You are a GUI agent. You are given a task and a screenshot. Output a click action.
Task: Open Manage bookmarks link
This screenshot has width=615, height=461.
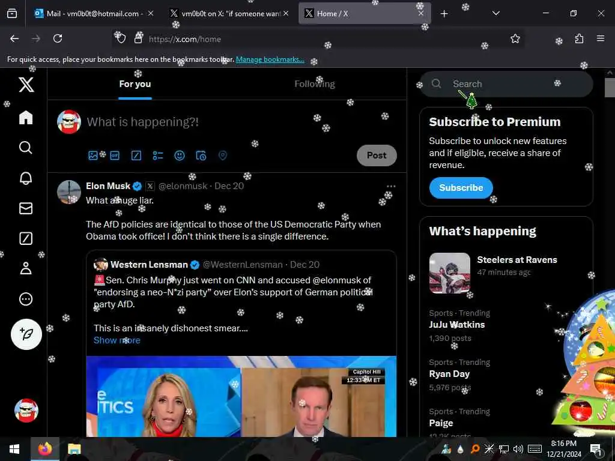point(270,59)
